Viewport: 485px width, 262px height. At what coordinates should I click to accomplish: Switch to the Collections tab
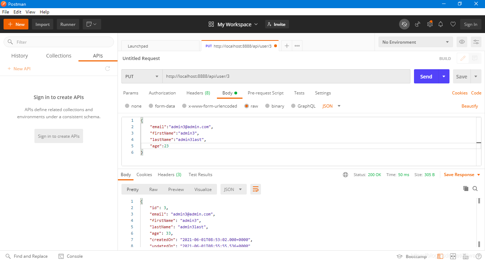point(59,56)
